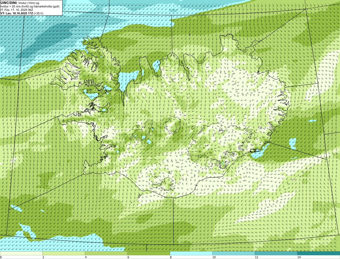Click the 12–14 m/s teal legend swatch
The height and width of the screenshot is (259, 340).
[276, 253]
